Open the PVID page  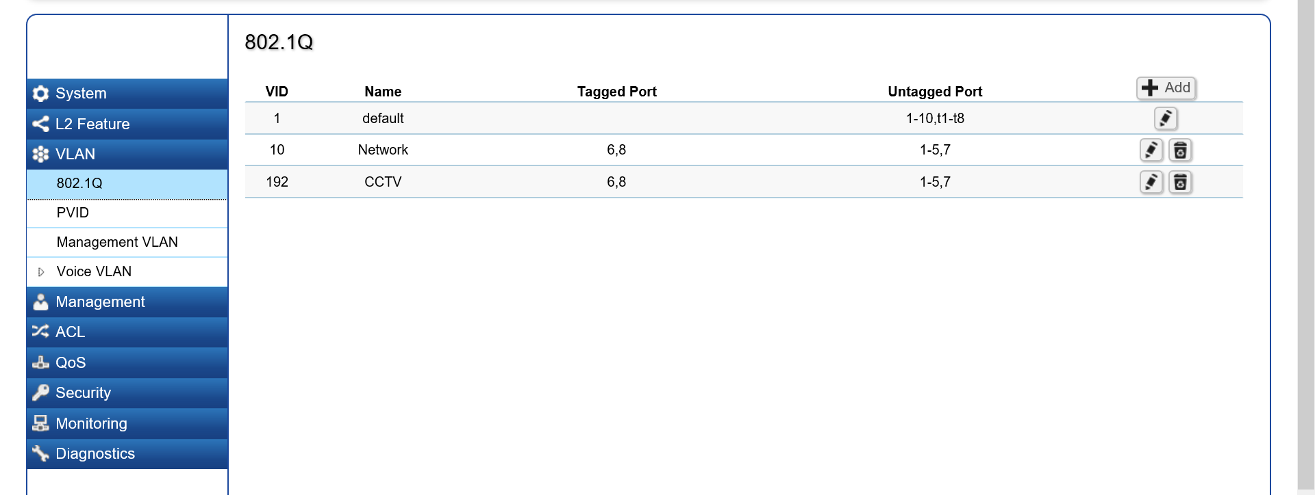click(73, 213)
